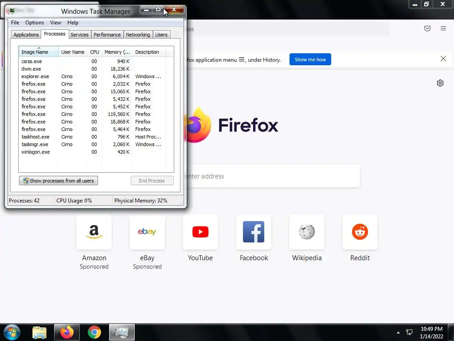Select firefox.exe row using 18,868 K
The width and height of the screenshot is (454, 341).
pyautogui.click(x=92, y=122)
